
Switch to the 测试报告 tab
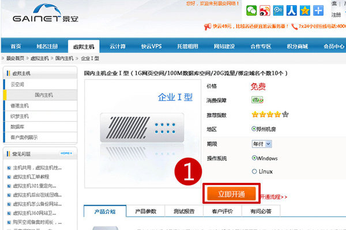[184, 211]
